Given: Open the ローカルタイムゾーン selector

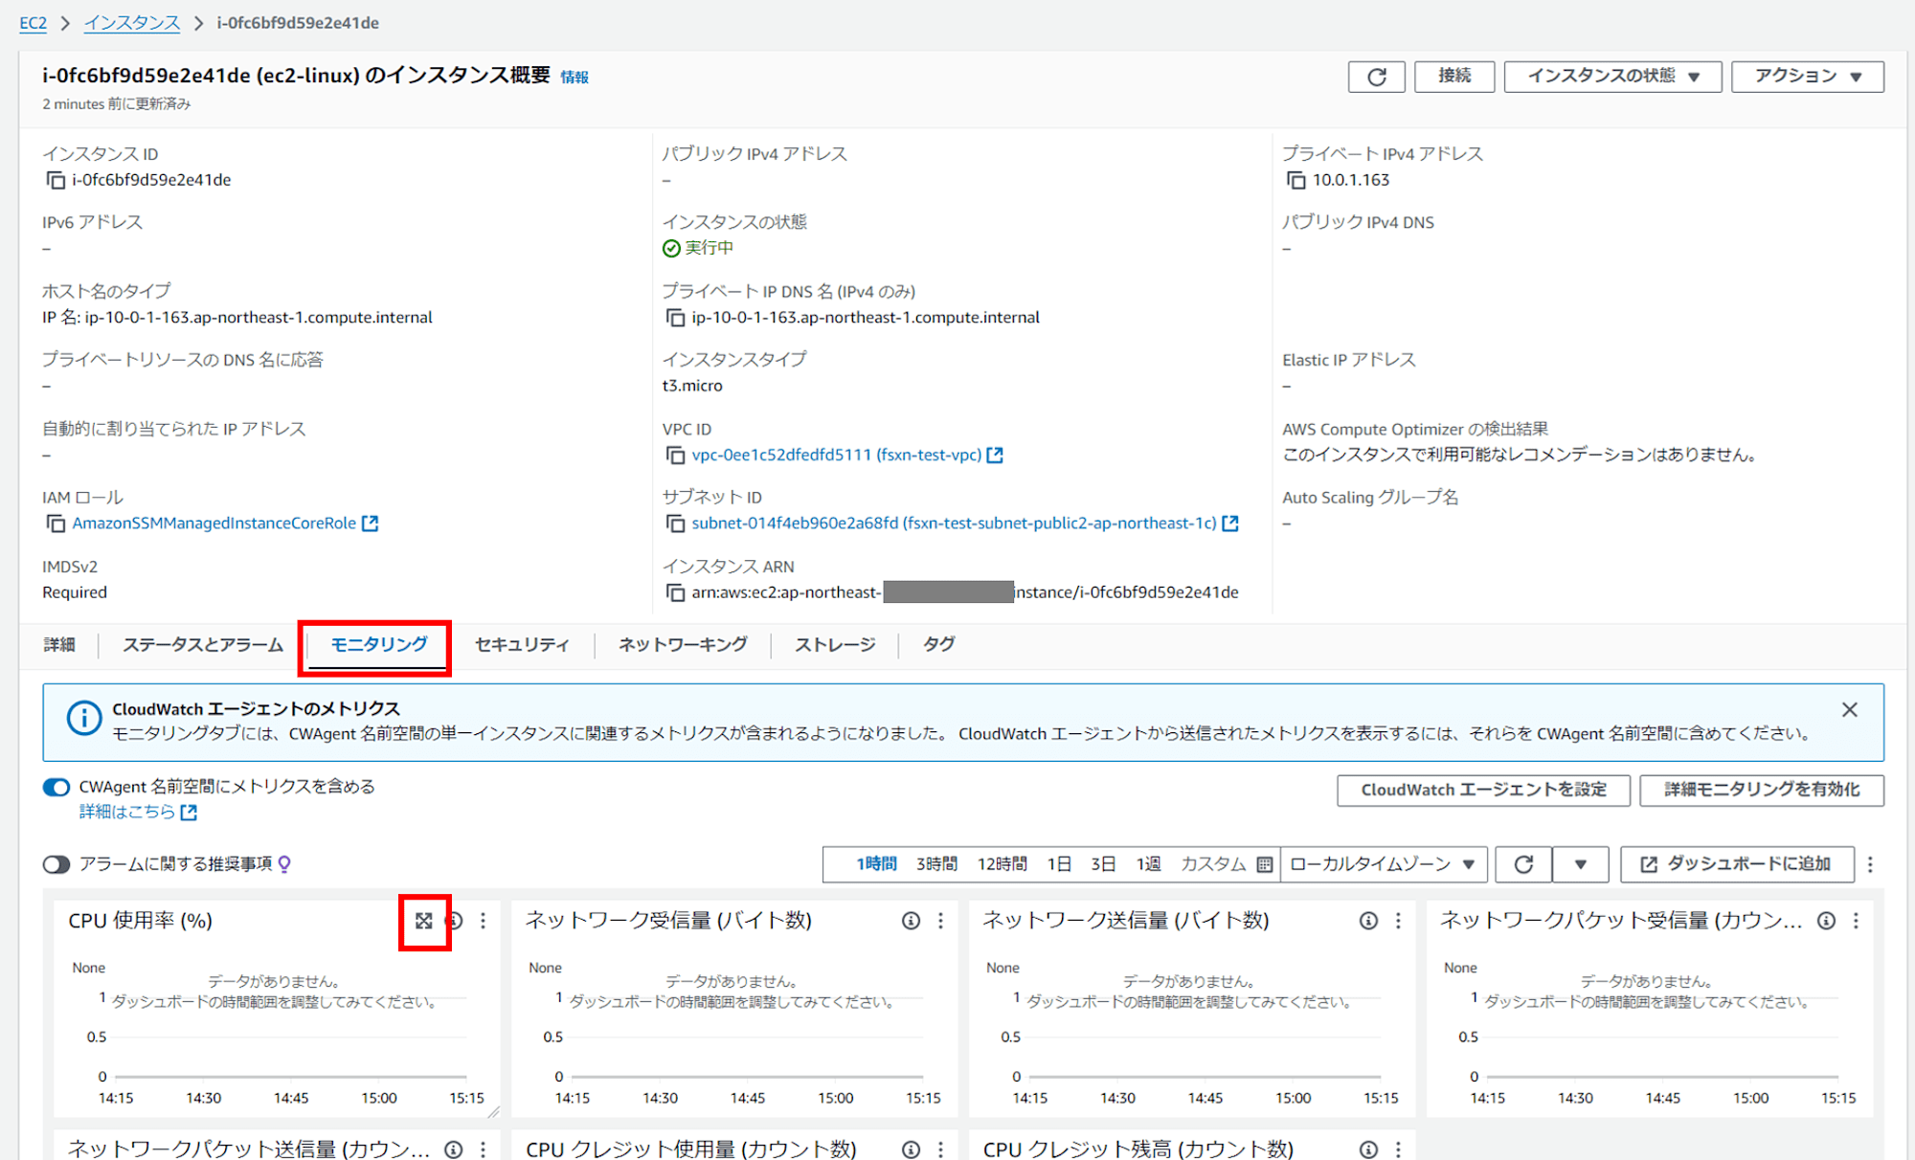Looking at the screenshot, I should [1384, 864].
